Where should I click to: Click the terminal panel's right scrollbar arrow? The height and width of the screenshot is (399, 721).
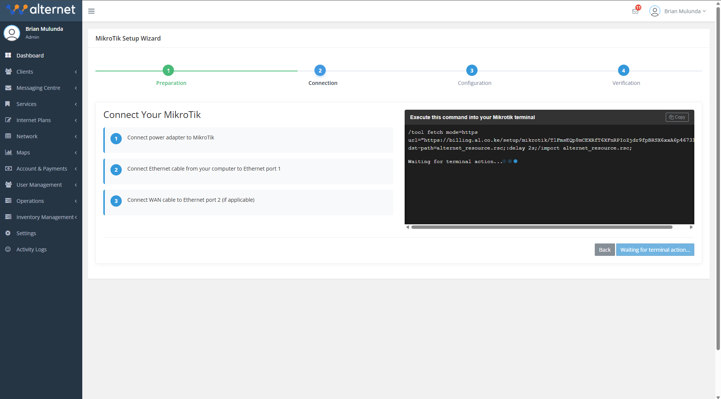(x=691, y=227)
